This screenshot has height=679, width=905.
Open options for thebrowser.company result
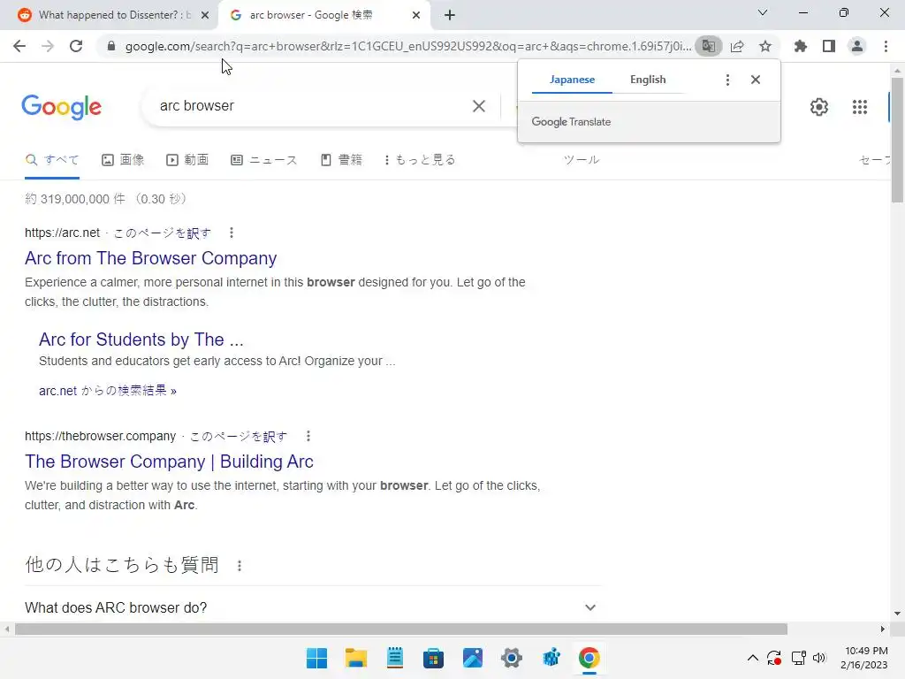308,436
